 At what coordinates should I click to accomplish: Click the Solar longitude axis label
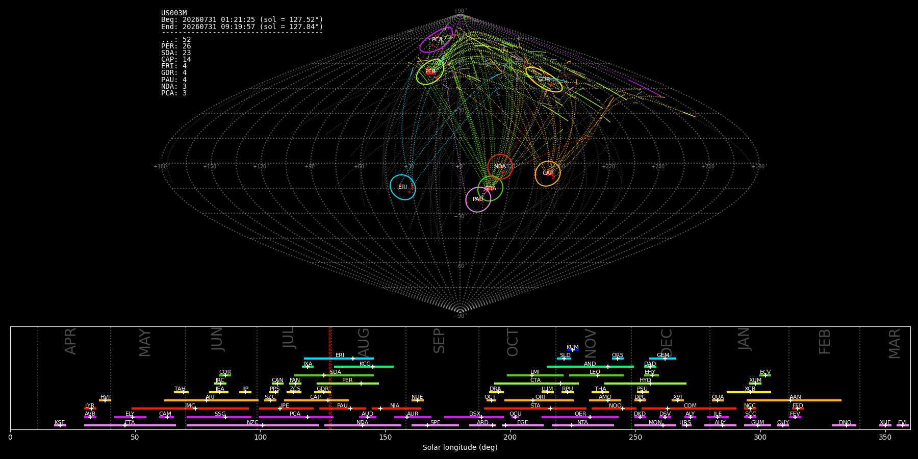460,447
